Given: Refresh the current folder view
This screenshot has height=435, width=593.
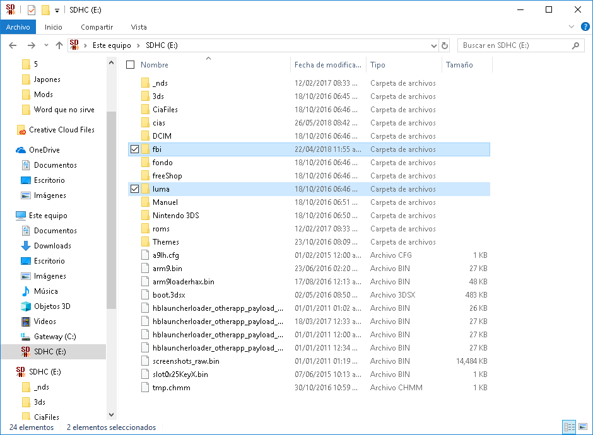Looking at the screenshot, I should (x=445, y=45).
